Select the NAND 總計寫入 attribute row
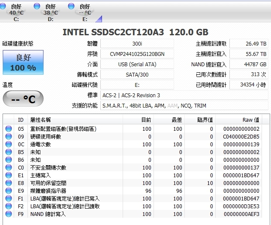Image resolution: width=271 pixels, height=225 pixels. pyautogui.click(x=132, y=214)
